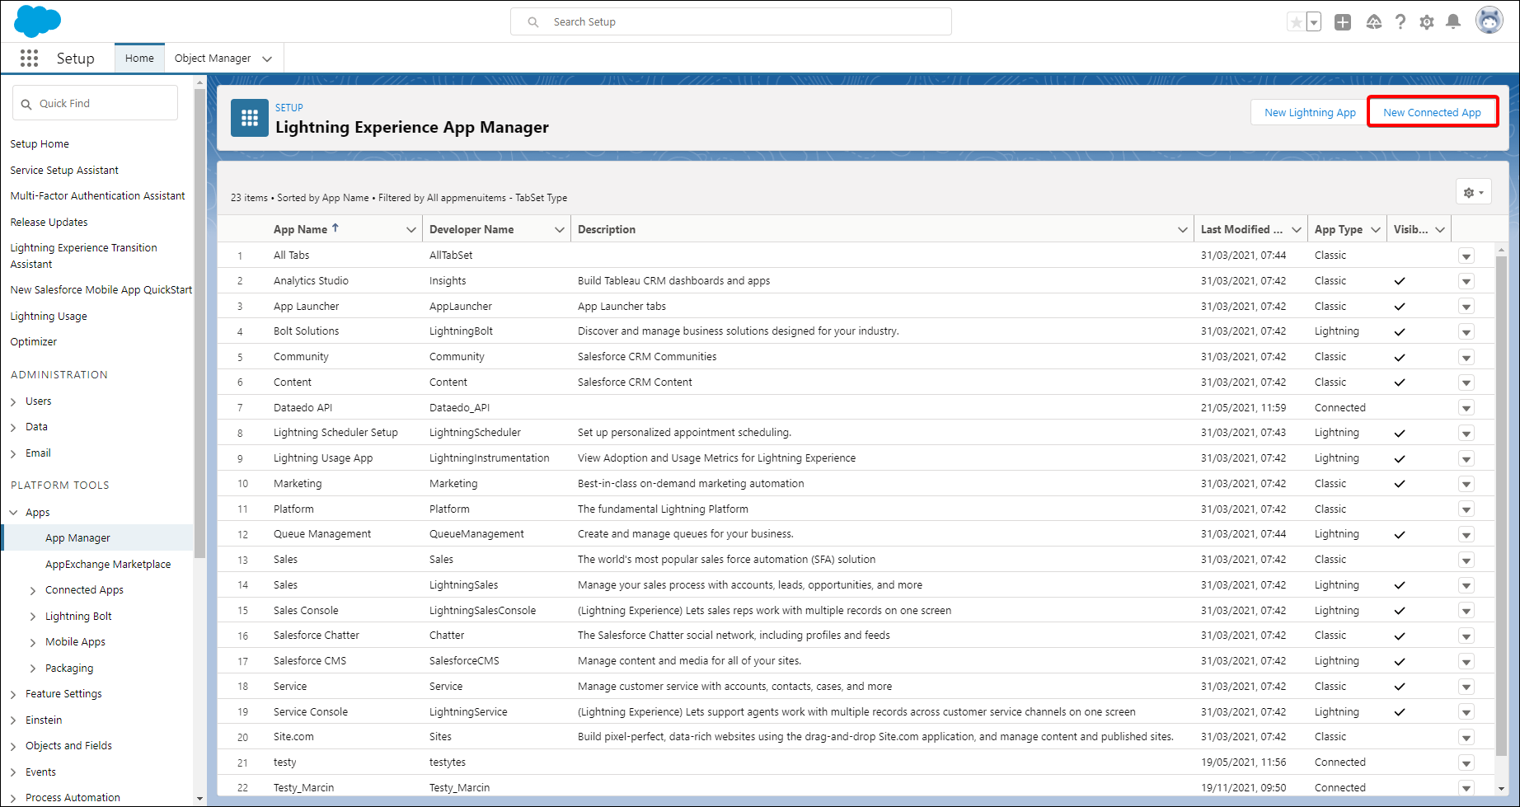Open the Help question mark icon
1520x807 pixels.
(x=1400, y=22)
